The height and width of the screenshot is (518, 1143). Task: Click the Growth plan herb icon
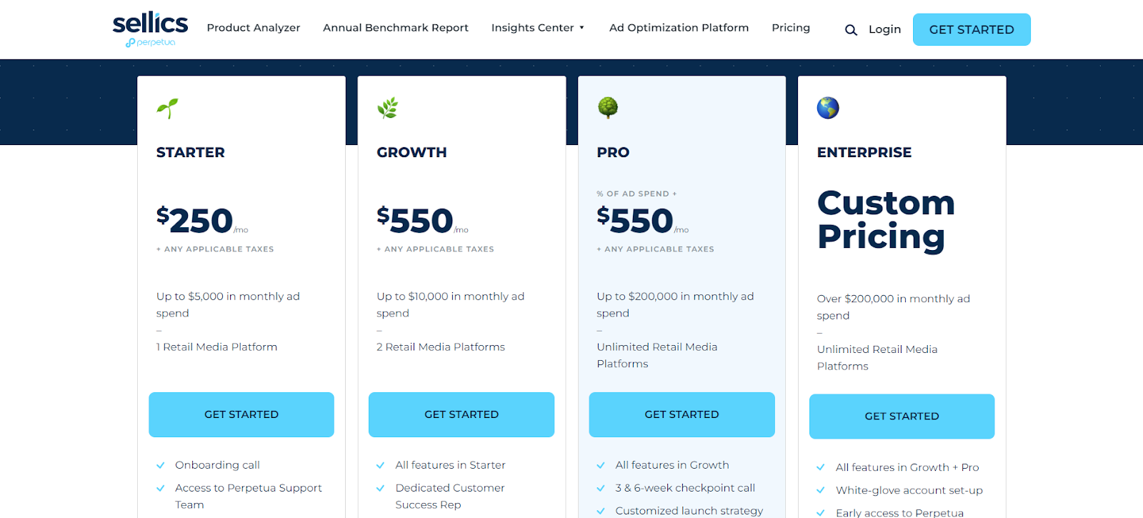click(387, 108)
